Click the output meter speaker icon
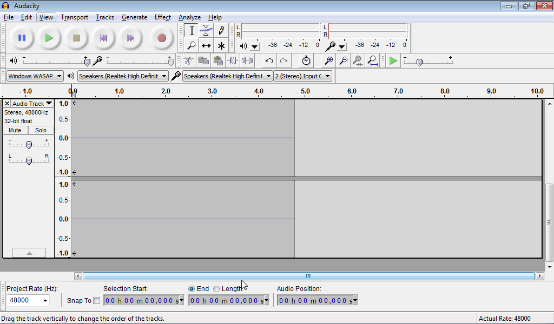This screenshot has width=554, height=324. 243,46
